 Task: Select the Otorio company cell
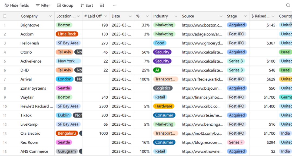(x=26, y=52)
